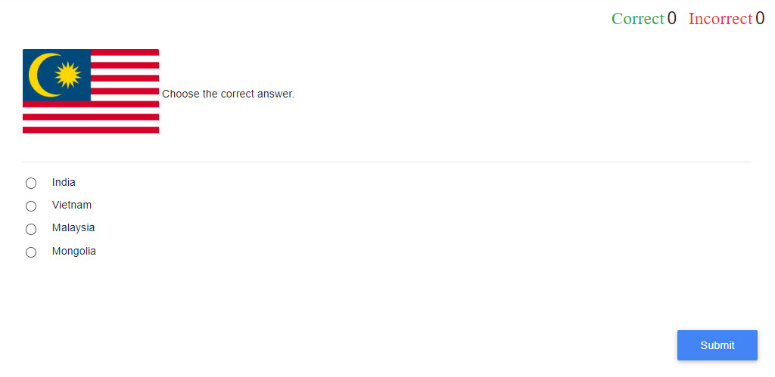Click the Incorrect count number
The width and height of the screenshot is (775, 377).
(x=760, y=19)
